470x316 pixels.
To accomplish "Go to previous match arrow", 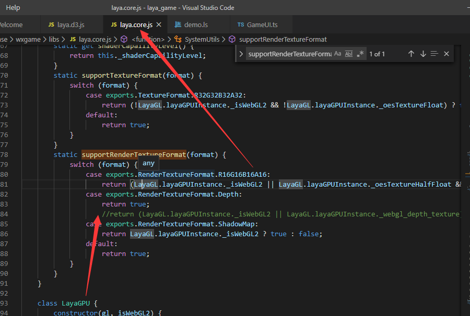I will click(x=411, y=54).
